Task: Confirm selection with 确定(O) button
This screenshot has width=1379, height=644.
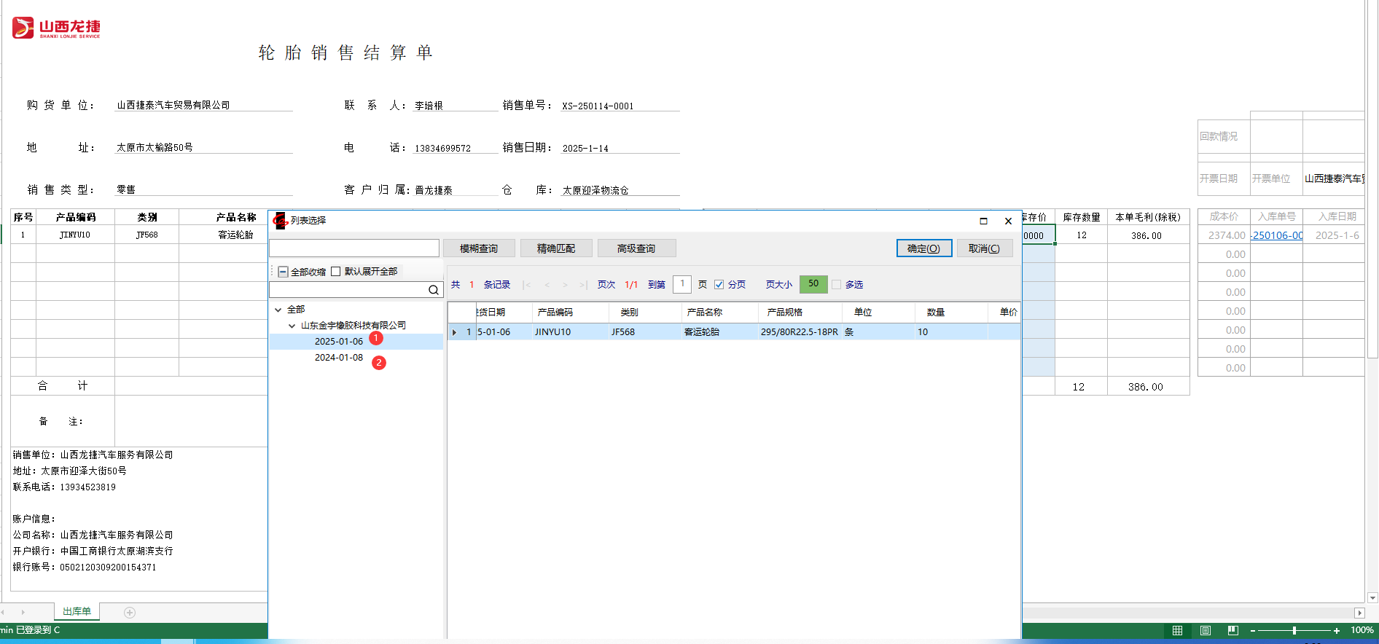Action: 923,248
